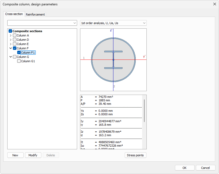The height and width of the screenshot is (174, 219).
Task: Click the iz value 163.2 mm
Action: [105, 135]
